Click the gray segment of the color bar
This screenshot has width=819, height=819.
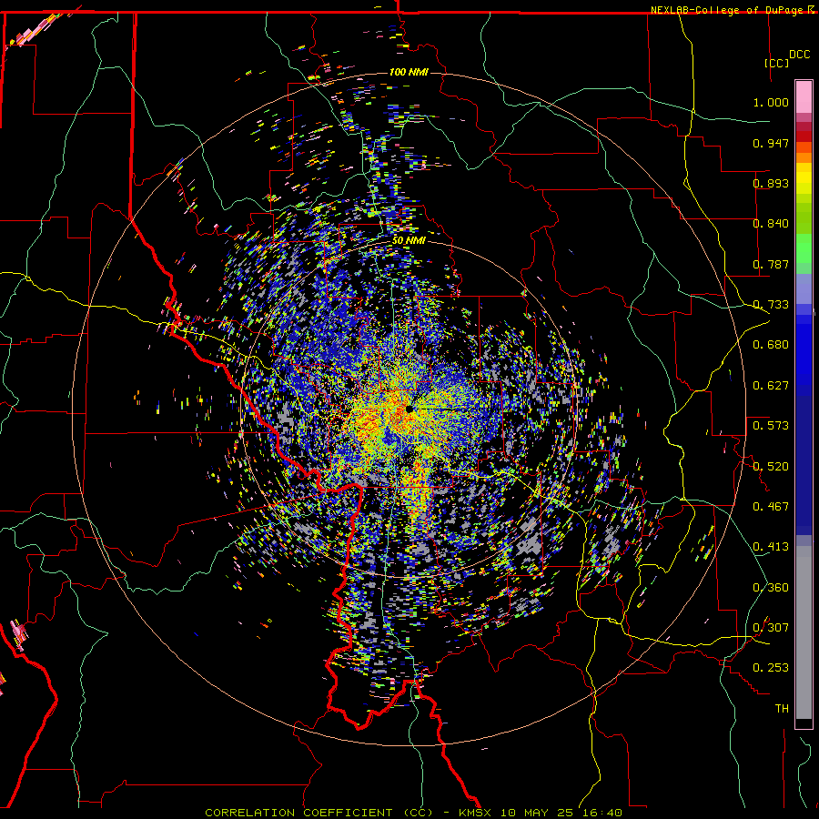pyautogui.click(x=804, y=632)
